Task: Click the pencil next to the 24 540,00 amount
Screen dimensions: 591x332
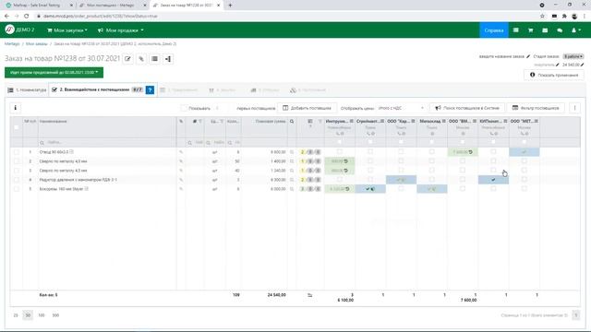Action: pos(583,65)
